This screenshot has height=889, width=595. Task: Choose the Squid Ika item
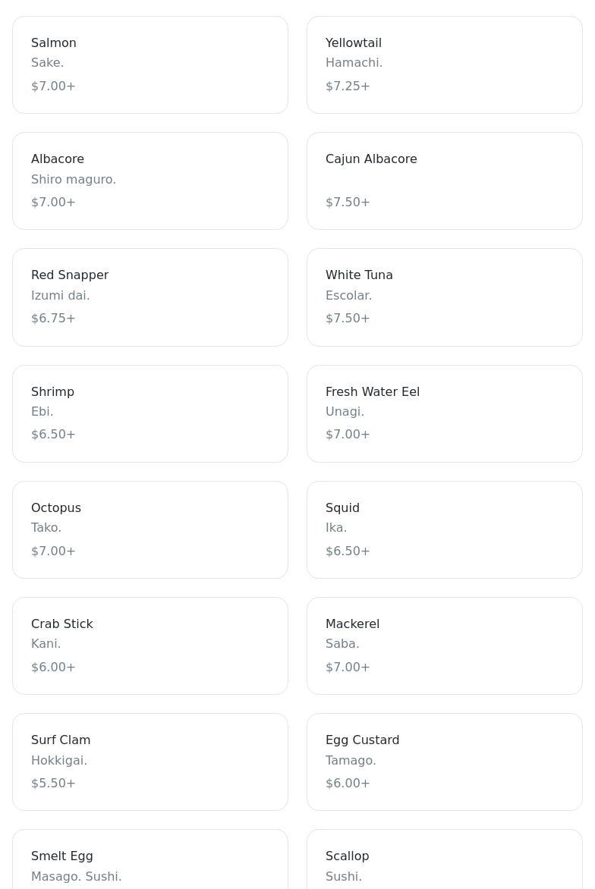click(x=444, y=529)
